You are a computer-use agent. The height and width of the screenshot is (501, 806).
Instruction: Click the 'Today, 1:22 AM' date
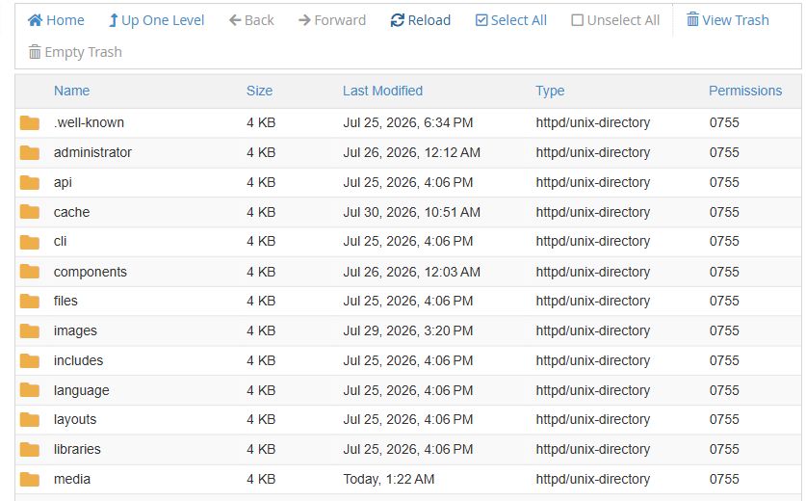click(x=389, y=479)
